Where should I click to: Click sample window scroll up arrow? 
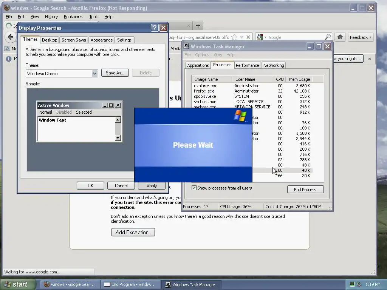click(118, 120)
